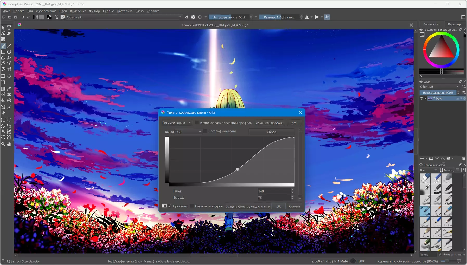Open the Метка tag dropdown
This screenshot has width=467, height=265.
[x=447, y=170]
